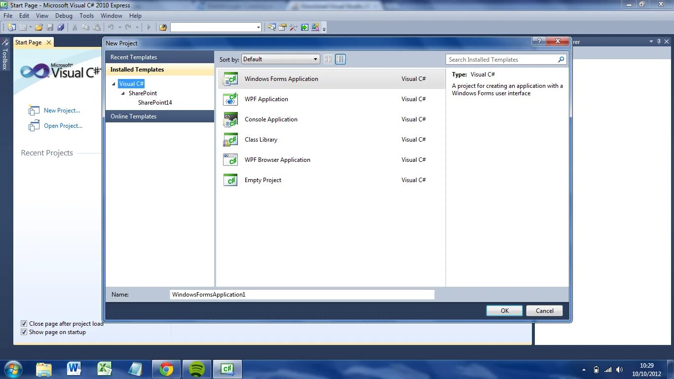
Task: Click the New Project link on Start Page
Action: [x=62, y=111]
